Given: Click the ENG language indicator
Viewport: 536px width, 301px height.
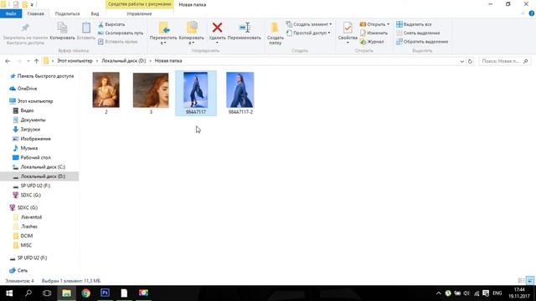Looking at the screenshot, I should pyautogui.click(x=497, y=293).
